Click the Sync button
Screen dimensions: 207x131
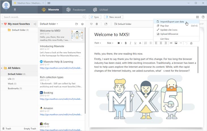95,17
